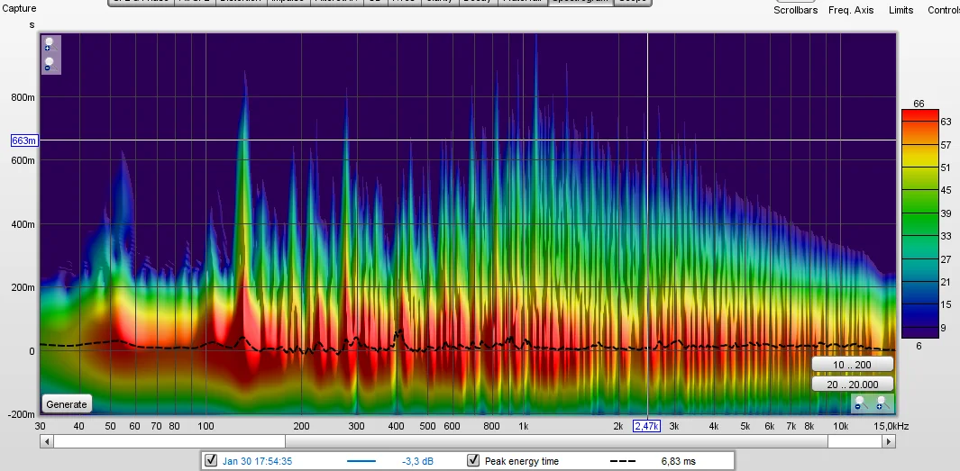Click the Generate spectrogram button
This screenshot has width=960, height=471.
(x=67, y=403)
